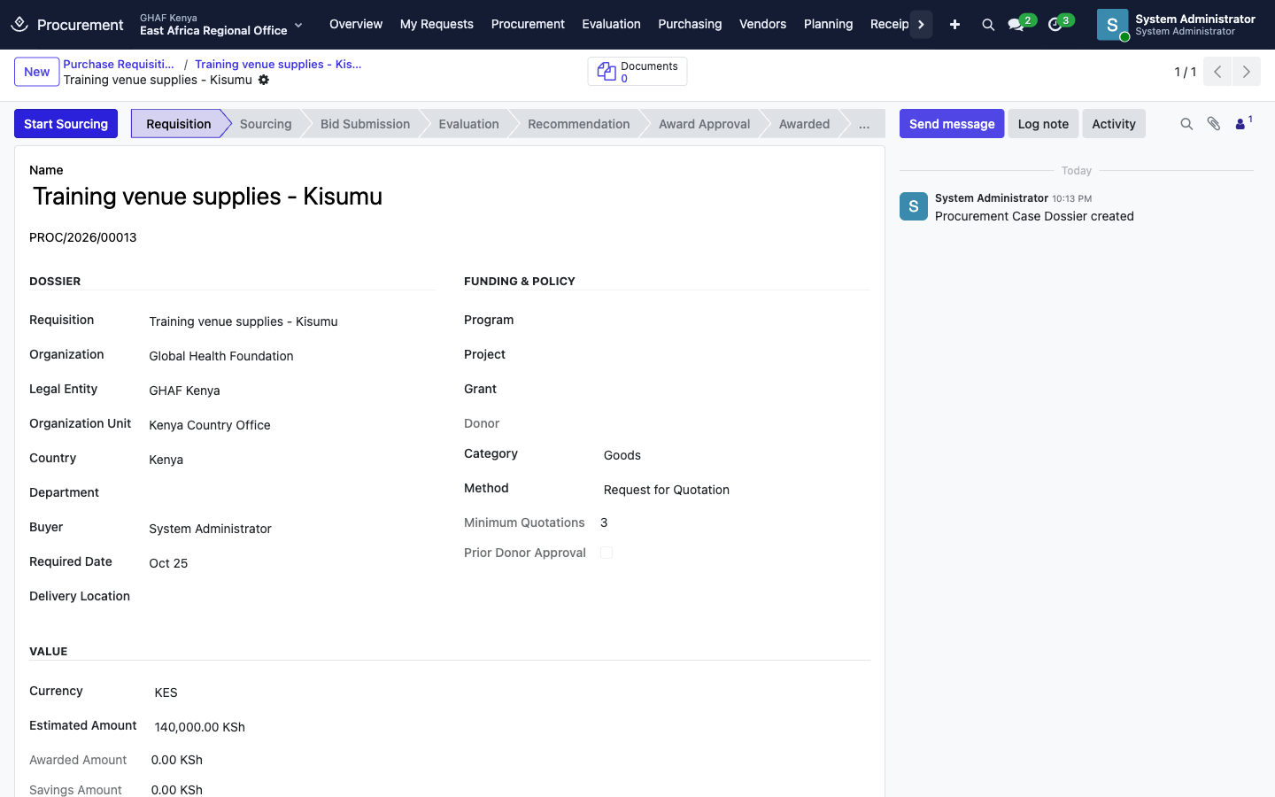Open the Vendors menu

click(x=762, y=24)
